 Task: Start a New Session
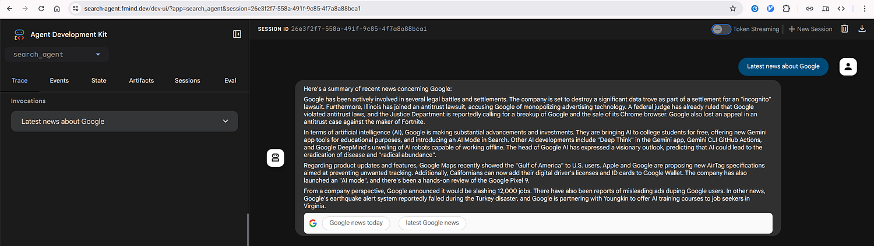(x=810, y=29)
